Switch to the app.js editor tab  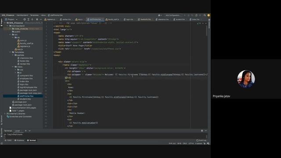(x=79, y=19)
